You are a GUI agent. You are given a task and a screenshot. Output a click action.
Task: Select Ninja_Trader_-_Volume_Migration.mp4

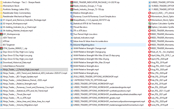20,105
